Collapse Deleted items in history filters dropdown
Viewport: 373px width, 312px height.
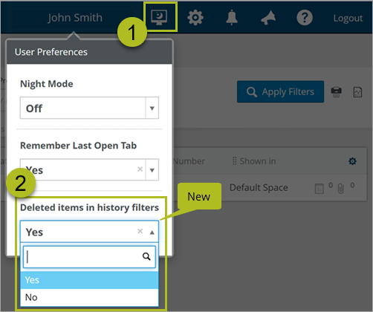click(x=152, y=233)
